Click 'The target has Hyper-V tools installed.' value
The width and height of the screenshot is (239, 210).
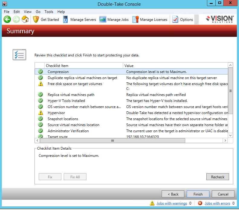click(157, 100)
